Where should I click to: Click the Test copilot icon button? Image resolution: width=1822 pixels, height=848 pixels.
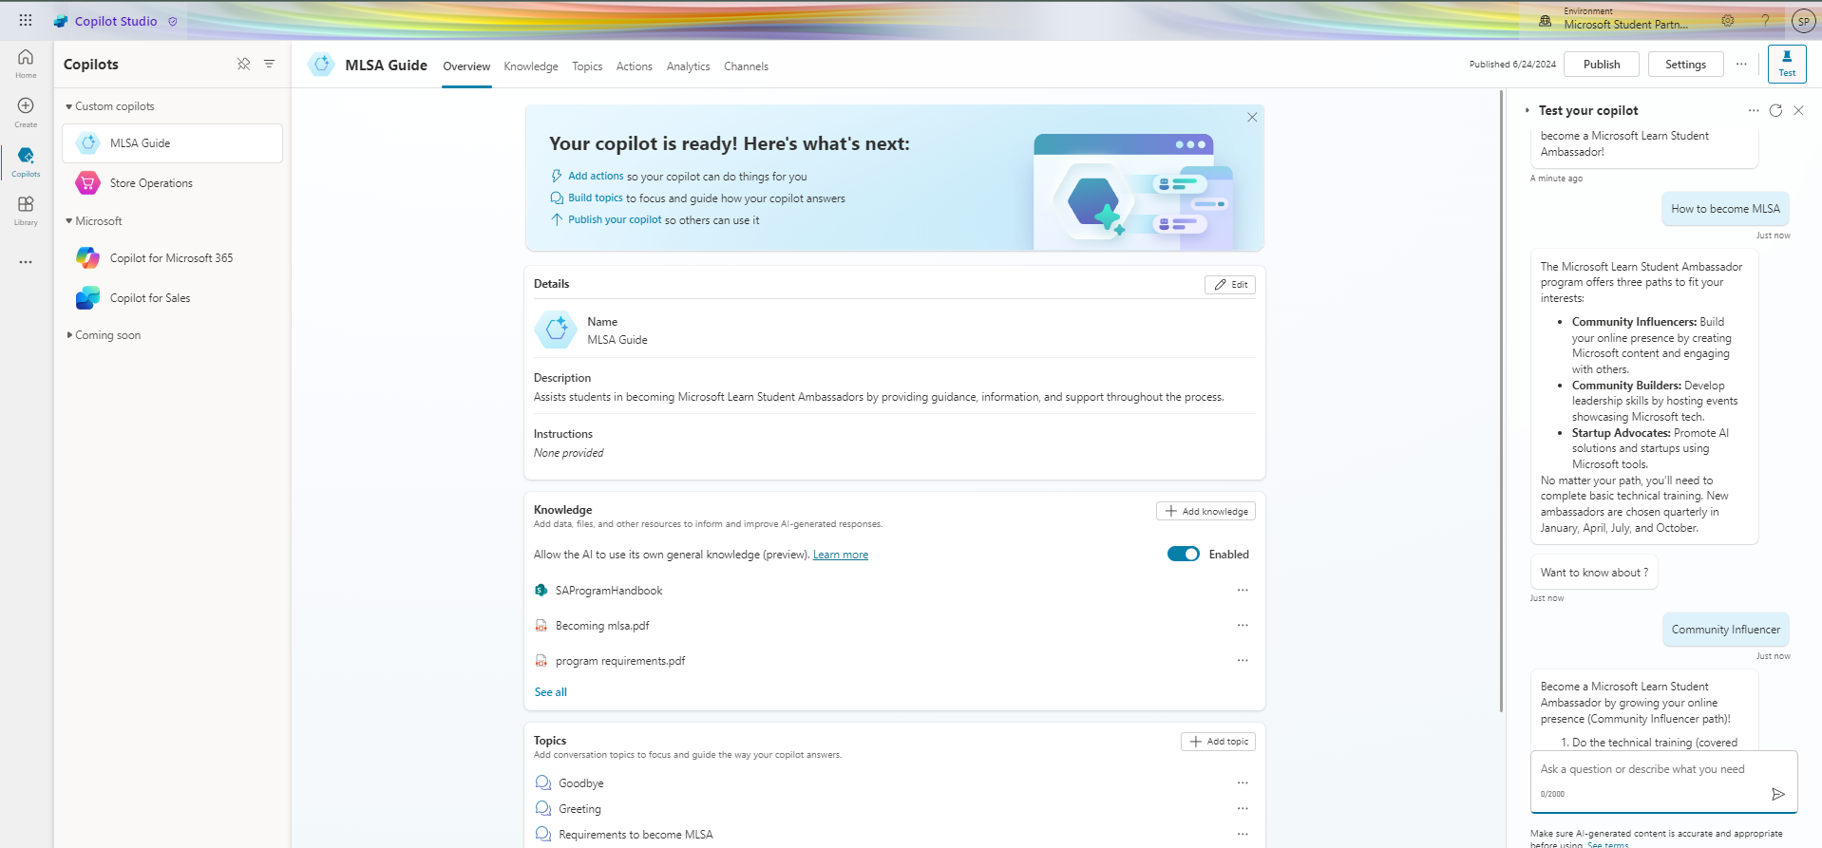click(x=1786, y=64)
